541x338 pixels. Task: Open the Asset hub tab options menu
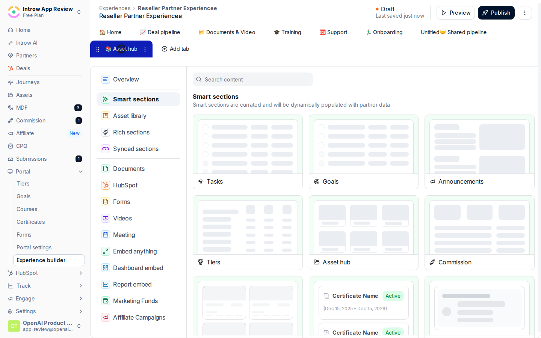coord(145,49)
